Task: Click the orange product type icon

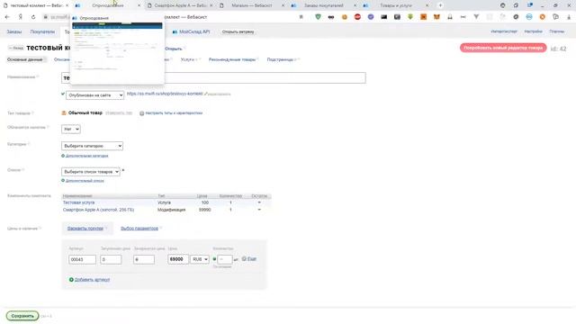Action: click(64, 113)
